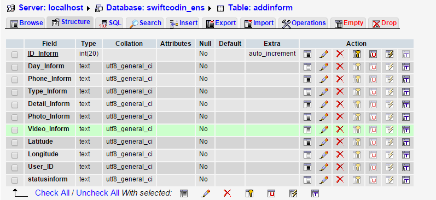
Task: Drop the User_ID field
Action: [x=340, y=167]
